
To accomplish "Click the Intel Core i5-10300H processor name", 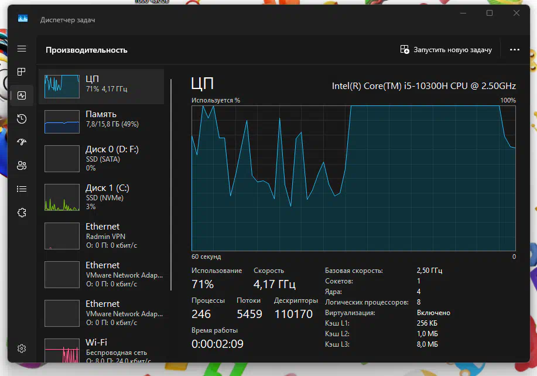I will click(423, 86).
